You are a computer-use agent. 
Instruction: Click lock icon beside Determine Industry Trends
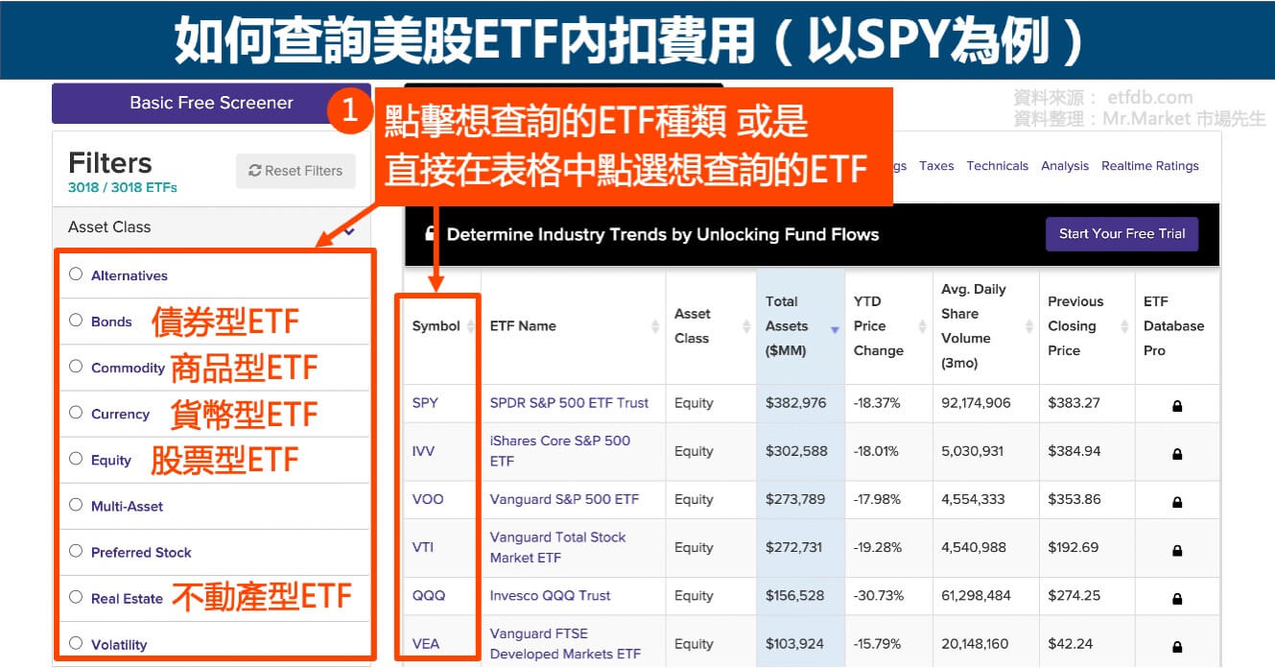(x=429, y=233)
